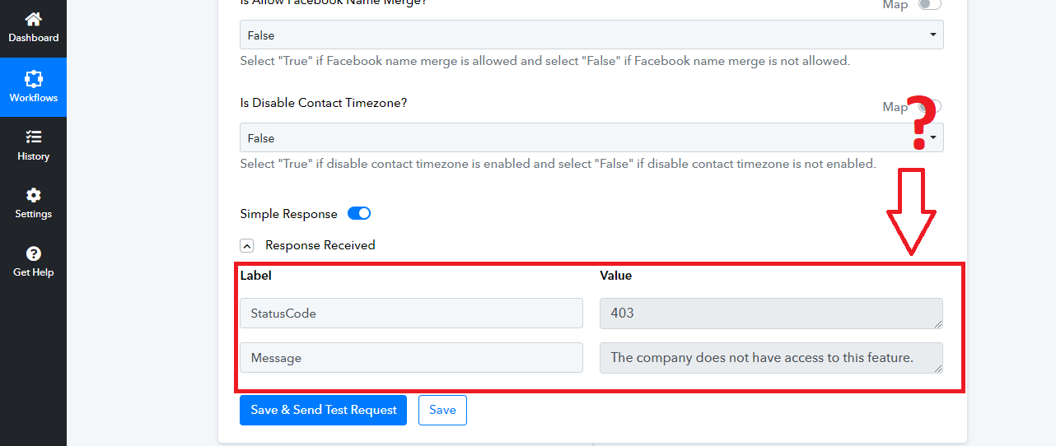Click the Response Received heading text
This screenshot has width=1056, height=446.
tap(320, 245)
